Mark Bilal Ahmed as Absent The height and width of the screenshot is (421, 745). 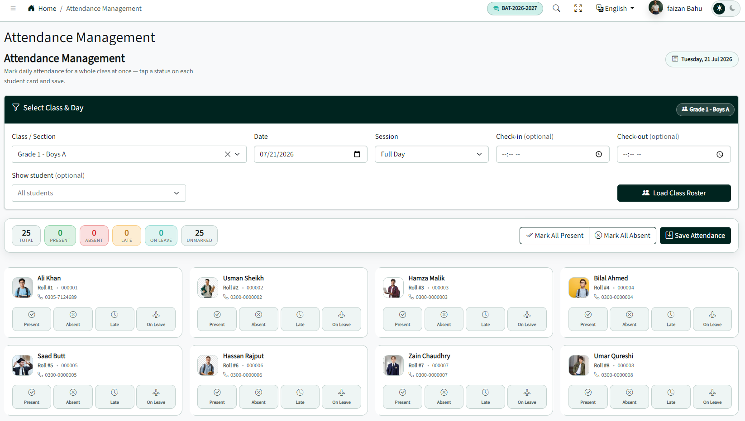pos(629,319)
